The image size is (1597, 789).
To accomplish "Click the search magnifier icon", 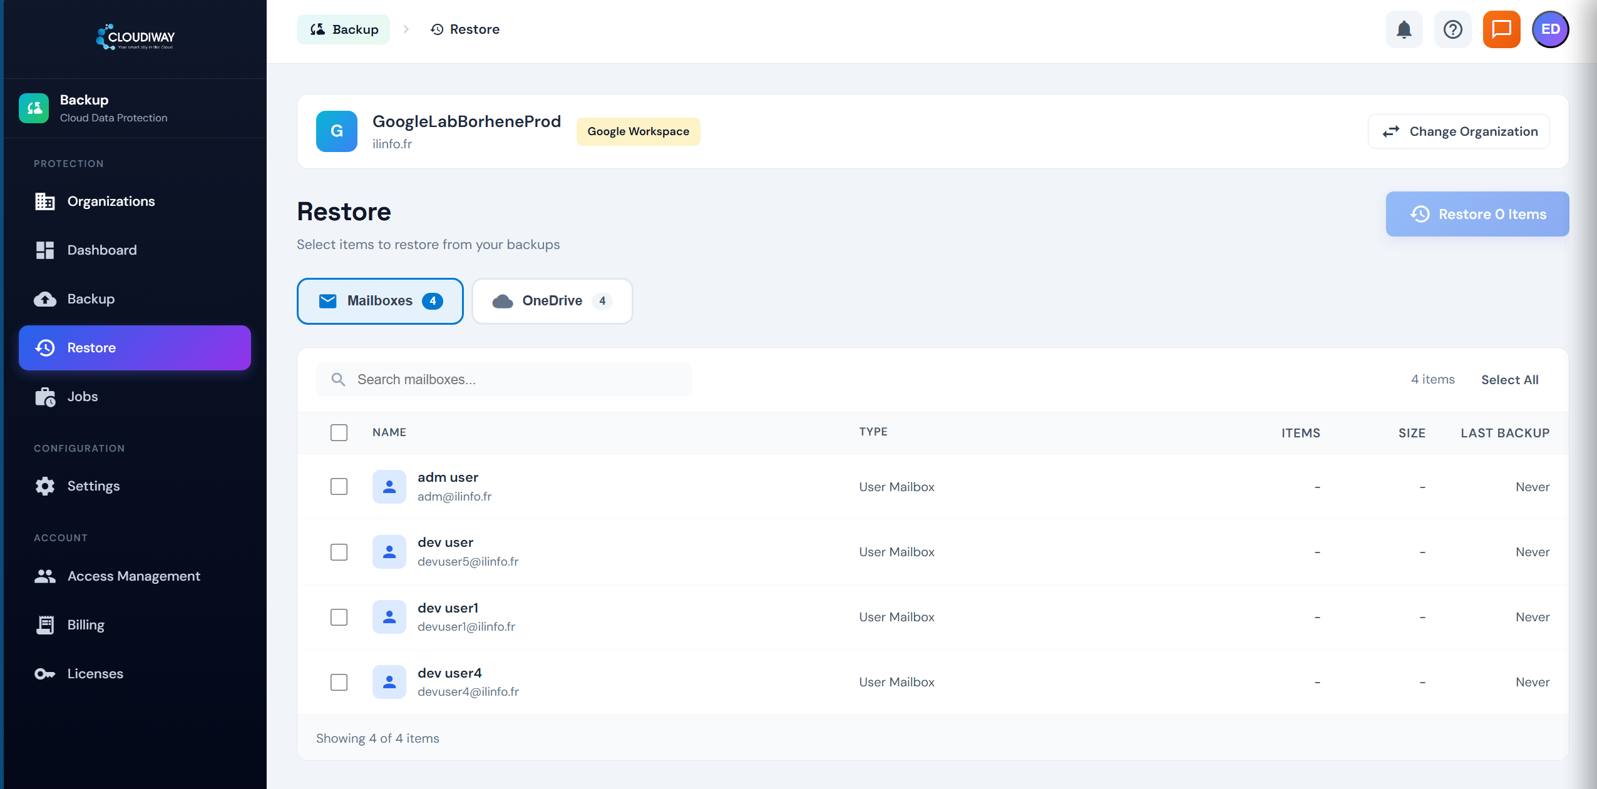I will coord(338,380).
